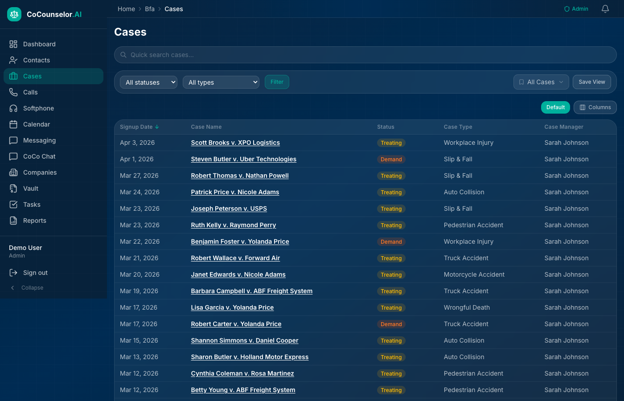624x401 pixels.
Task: Open Robert Wallace v. Forward Air case
Action: (235, 258)
